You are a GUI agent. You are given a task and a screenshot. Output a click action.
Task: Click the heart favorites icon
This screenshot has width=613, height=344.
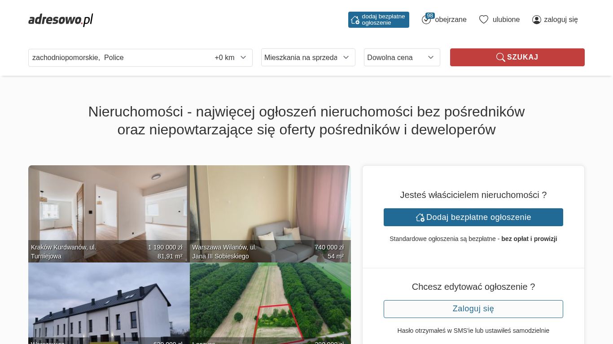tap(483, 20)
